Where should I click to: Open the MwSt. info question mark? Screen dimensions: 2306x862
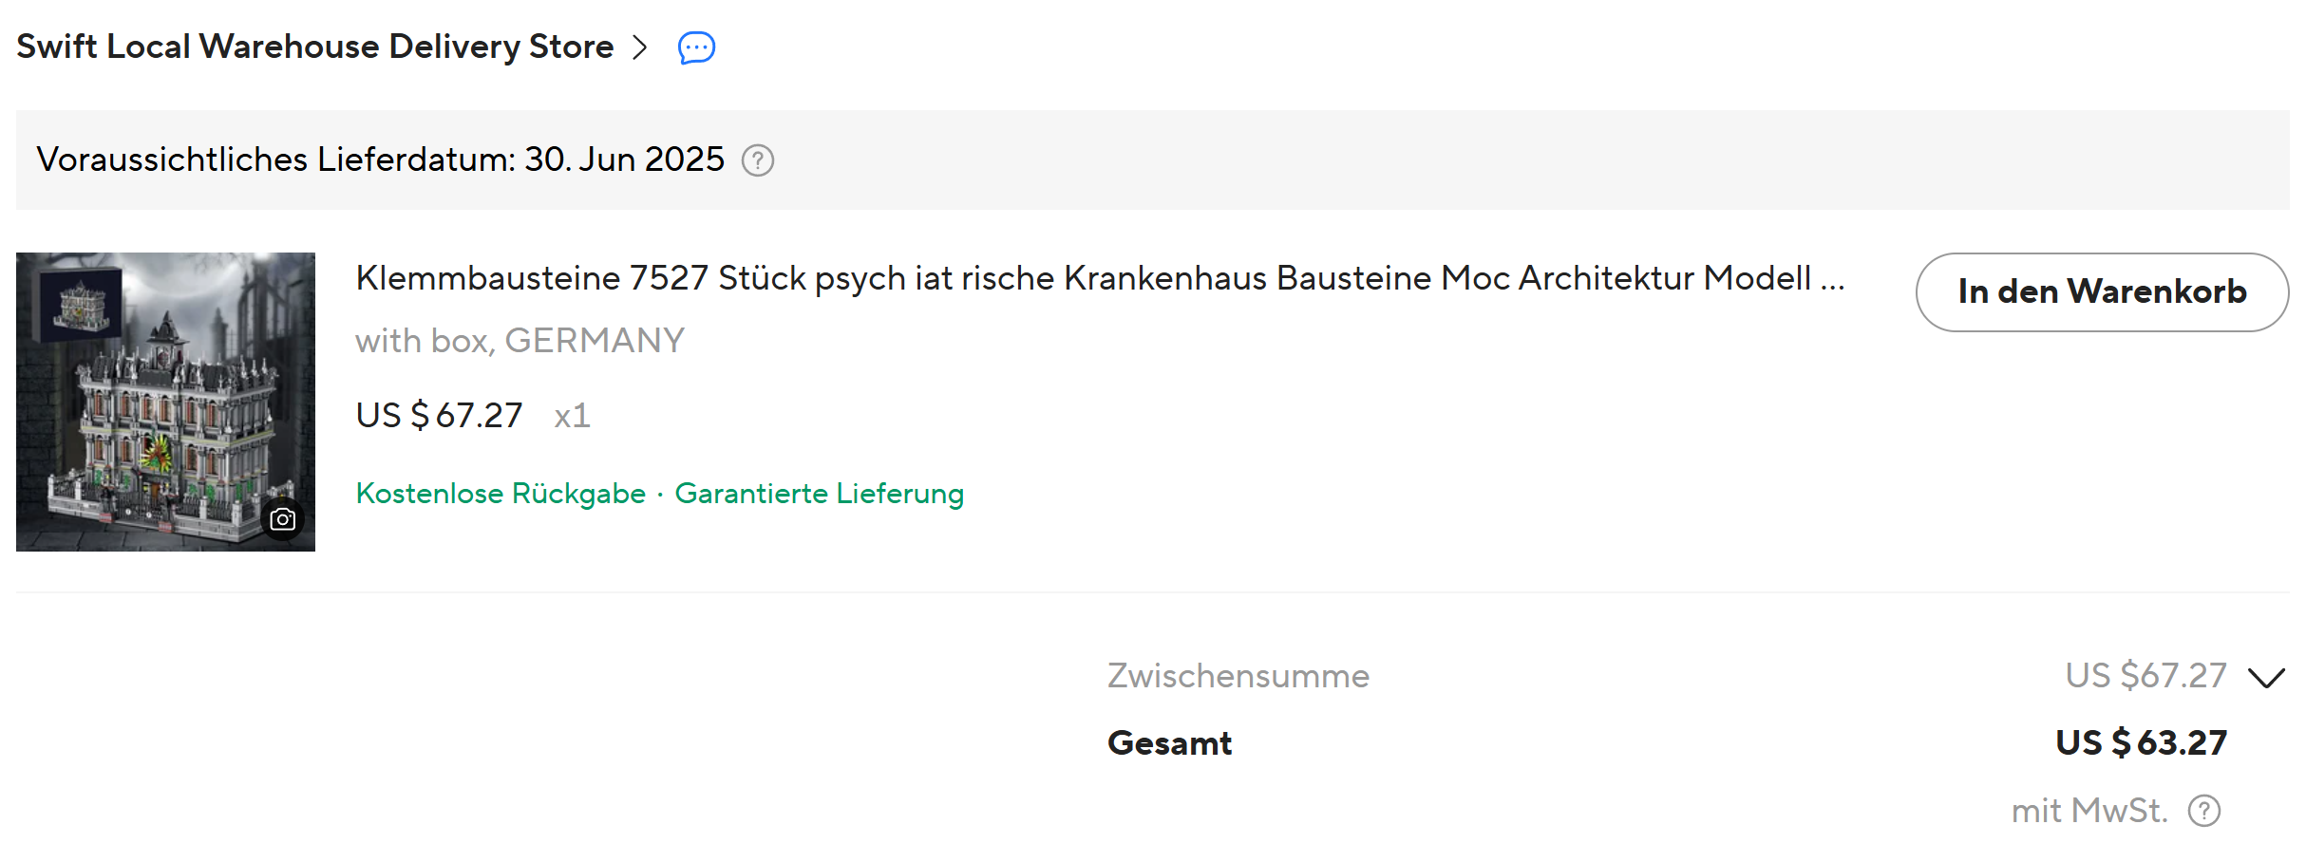pos(2204,811)
